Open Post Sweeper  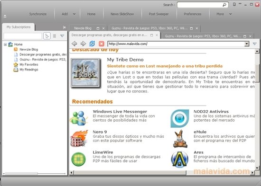158,14
